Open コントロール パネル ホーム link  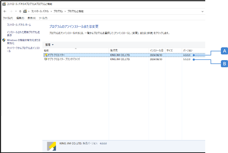click(x=19, y=25)
